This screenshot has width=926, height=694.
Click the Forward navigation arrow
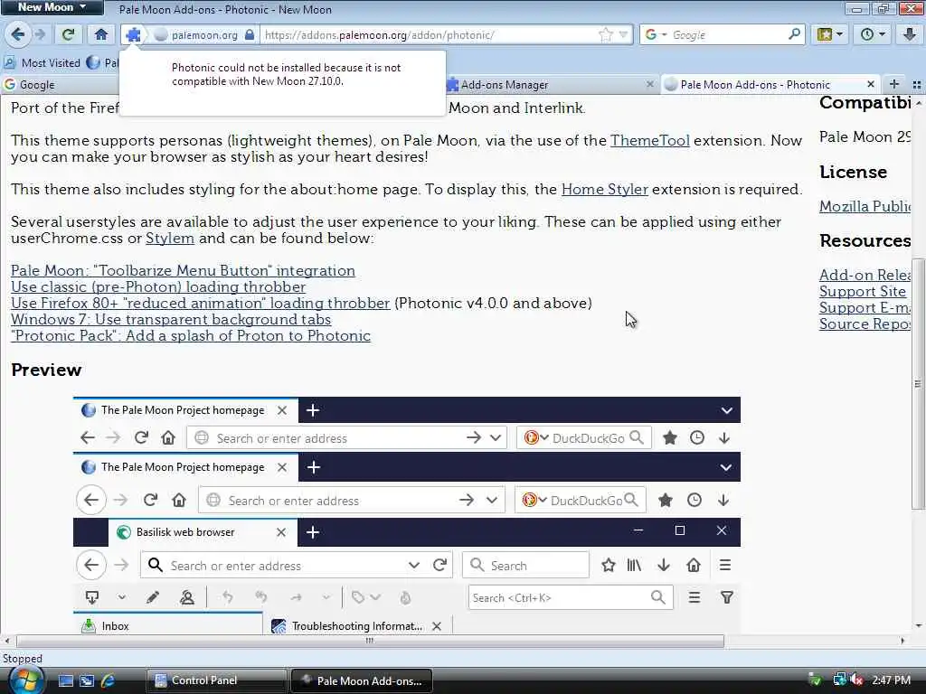(x=40, y=35)
